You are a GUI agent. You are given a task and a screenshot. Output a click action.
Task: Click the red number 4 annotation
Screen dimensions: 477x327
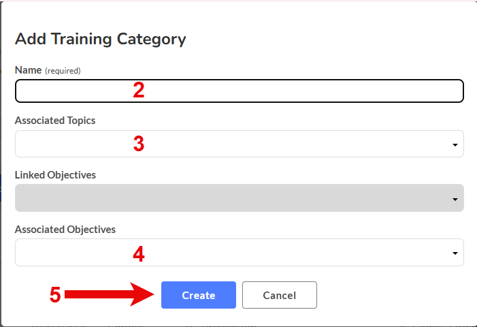pos(139,254)
